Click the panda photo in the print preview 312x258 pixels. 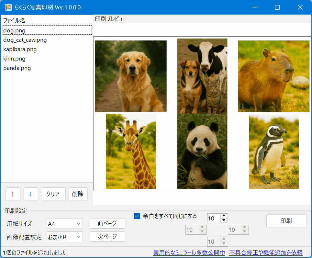click(x=202, y=151)
